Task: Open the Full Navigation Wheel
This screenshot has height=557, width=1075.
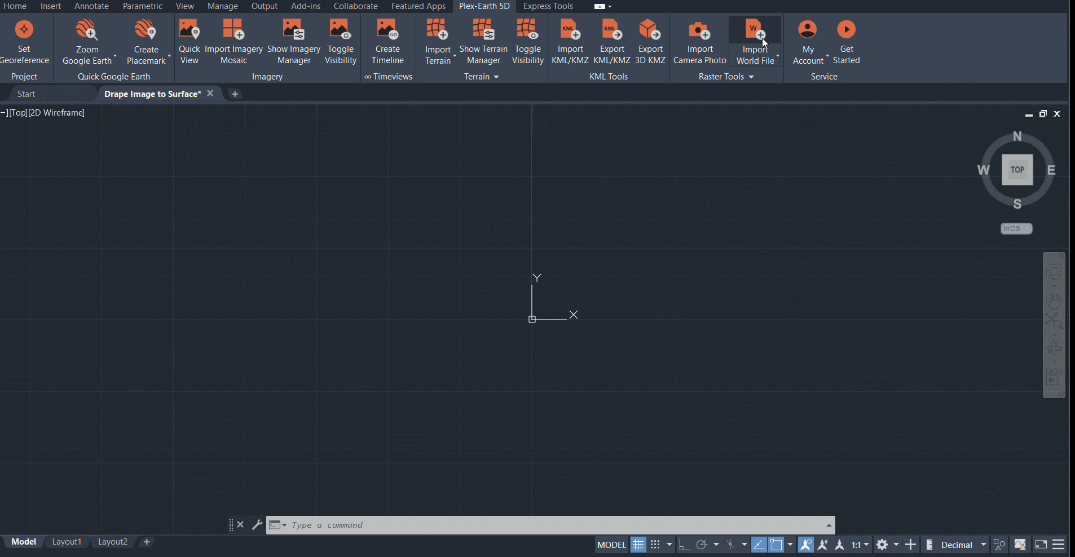Action: (x=1054, y=273)
